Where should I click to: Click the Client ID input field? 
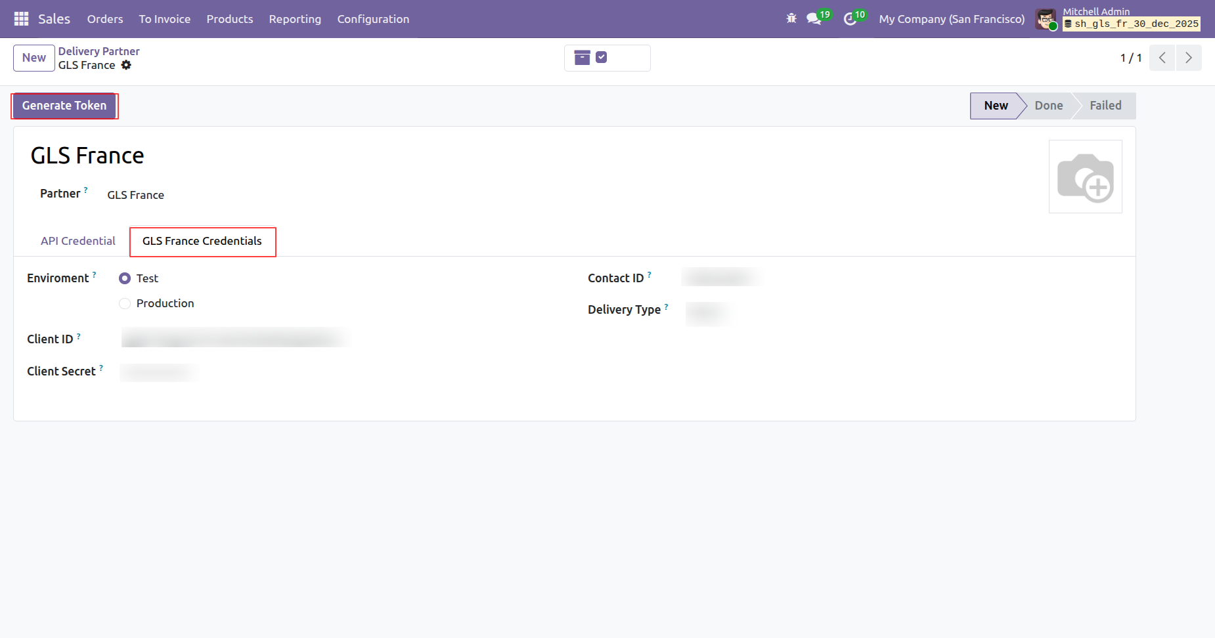point(235,339)
